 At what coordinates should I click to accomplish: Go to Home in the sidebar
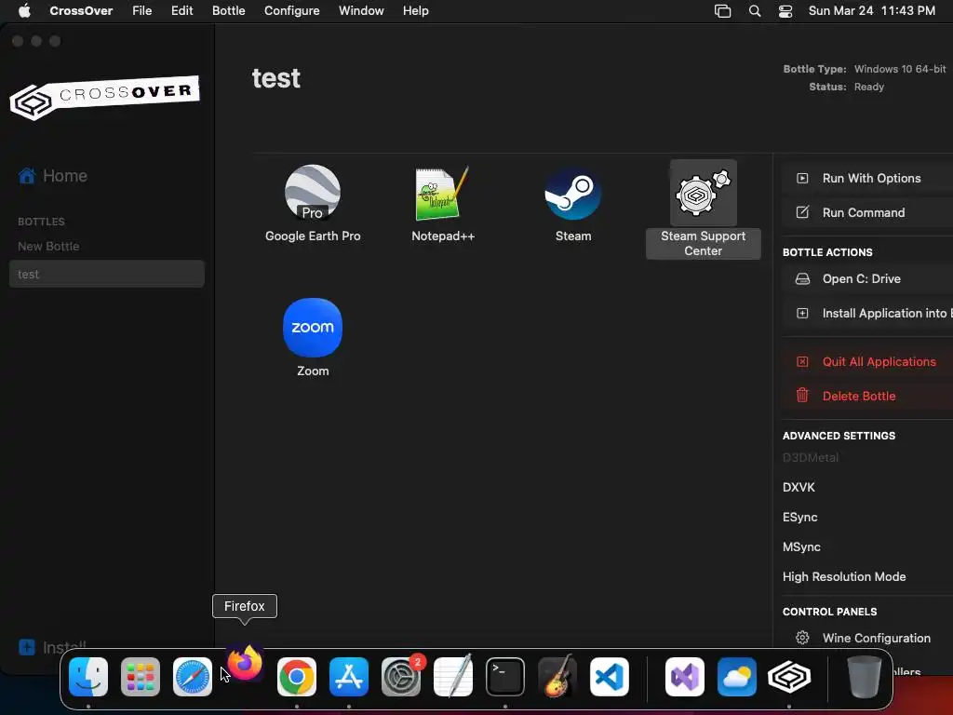[53, 176]
